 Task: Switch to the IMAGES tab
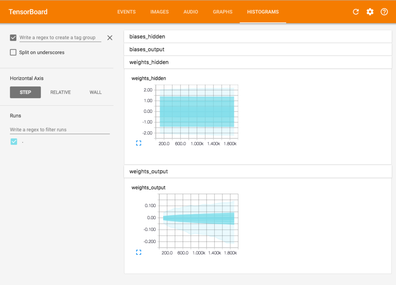160,12
